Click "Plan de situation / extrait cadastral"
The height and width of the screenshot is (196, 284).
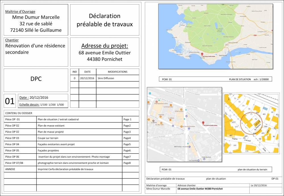[x=58, y=119]
